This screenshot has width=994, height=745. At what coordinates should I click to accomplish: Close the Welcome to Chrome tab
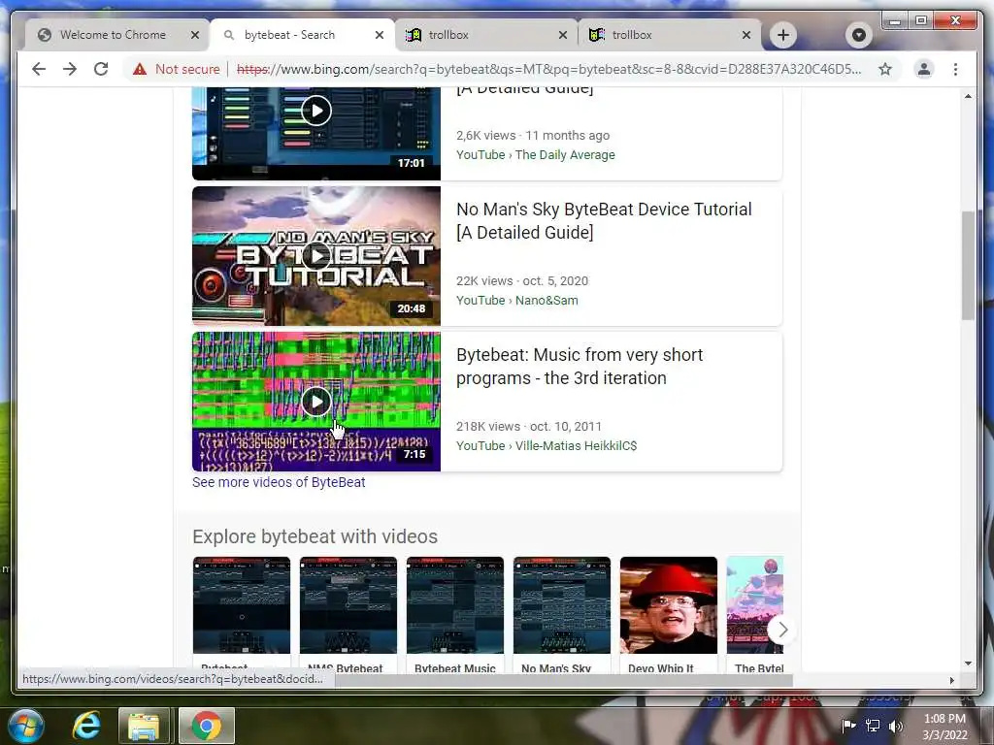point(195,35)
